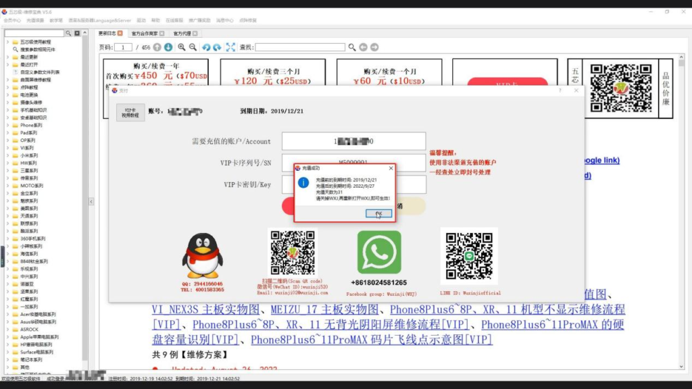Click OK in the recharge success popup
The width and height of the screenshot is (692, 389).
pos(378,213)
